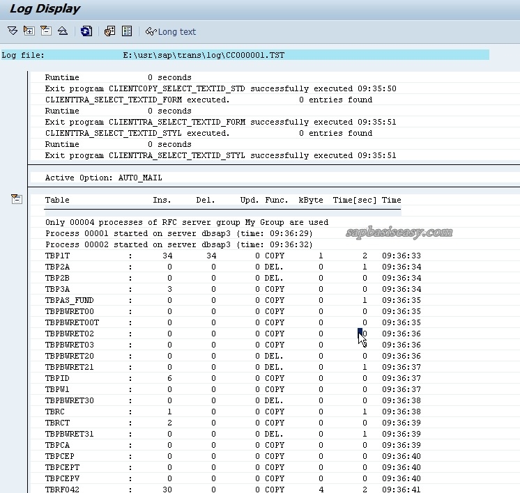Click the collapse subtree minus icon in toolbar
This screenshot has height=493, width=520.
tap(46, 31)
